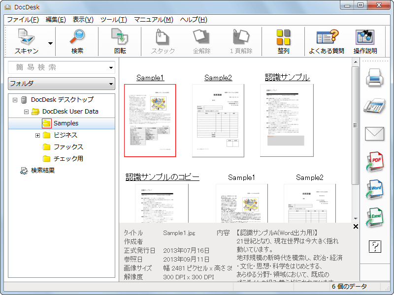
Task: Print using the printer icon
Action: click(375, 78)
